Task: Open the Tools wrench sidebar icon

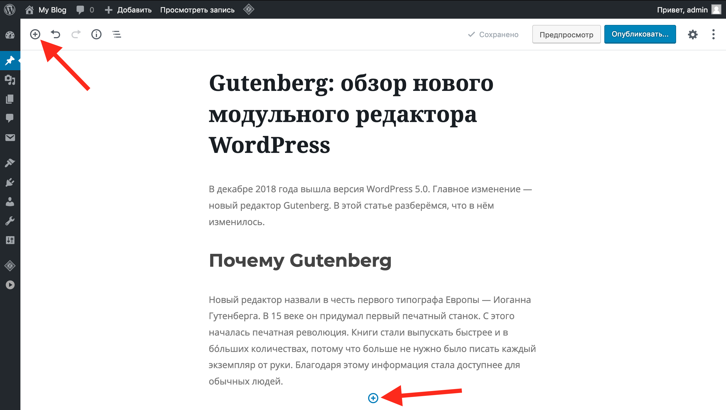Action: [10, 221]
